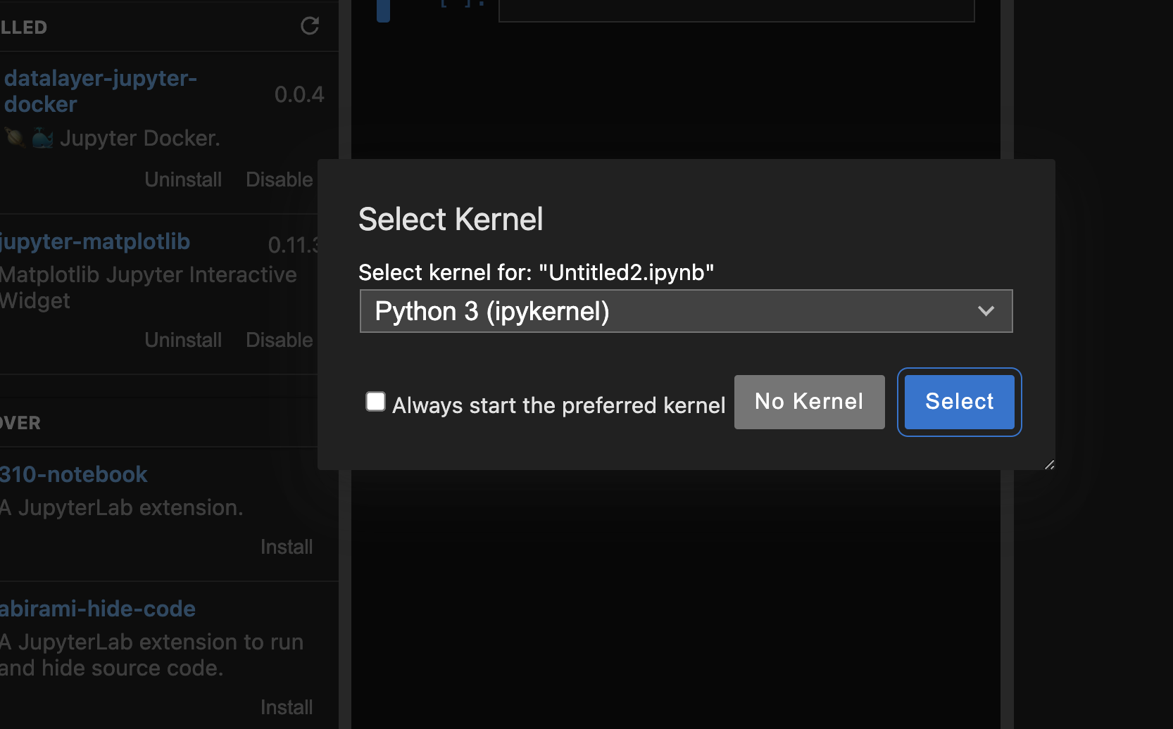The height and width of the screenshot is (729, 1173).
Task: Check Always start the preferred kernel
Action: tap(376, 402)
